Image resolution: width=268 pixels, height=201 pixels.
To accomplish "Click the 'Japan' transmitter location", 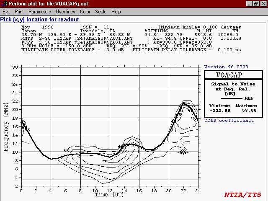I will tap(28, 31).
